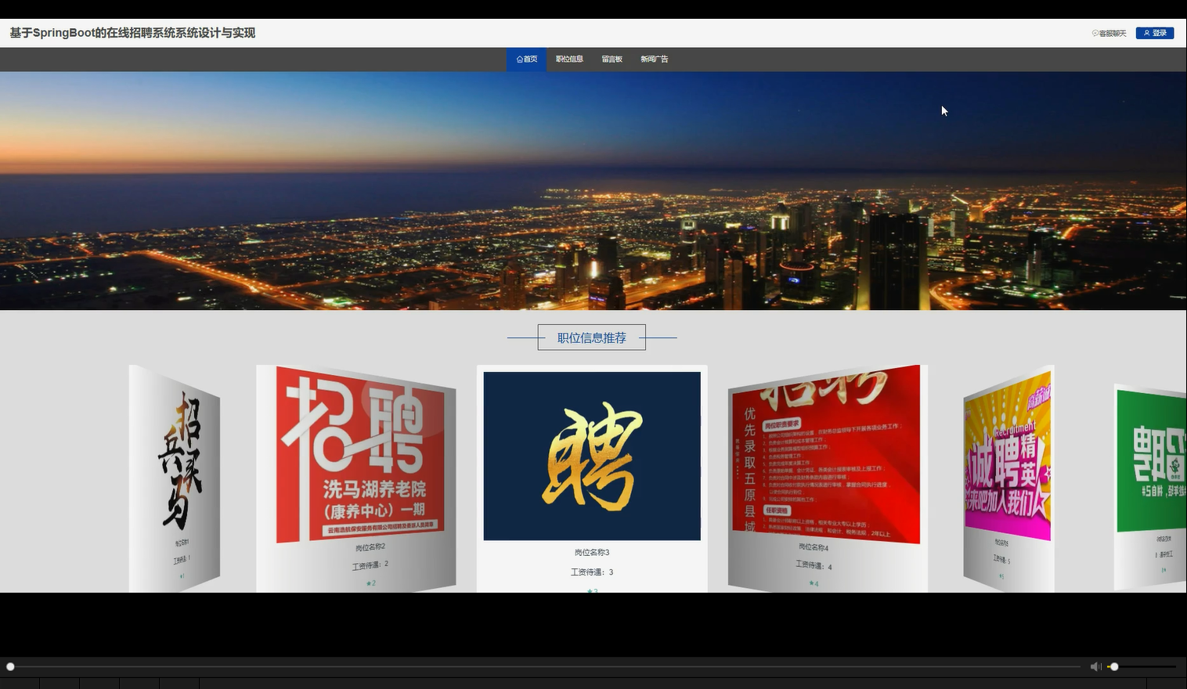The image size is (1187, 689).
Task: Adjust the video volume slider
Action: pyautogui.click(x=1142, y=666)
